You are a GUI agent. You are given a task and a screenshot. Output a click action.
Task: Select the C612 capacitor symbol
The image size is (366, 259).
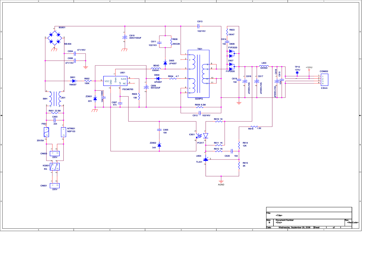(200, 113)
